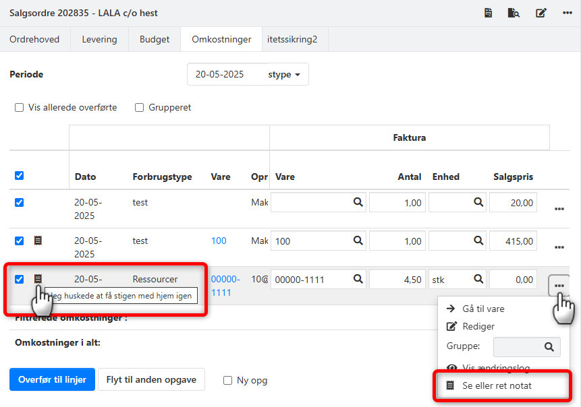
Task: Click the Enhed search icon beside stk
Action: point(478,278)
